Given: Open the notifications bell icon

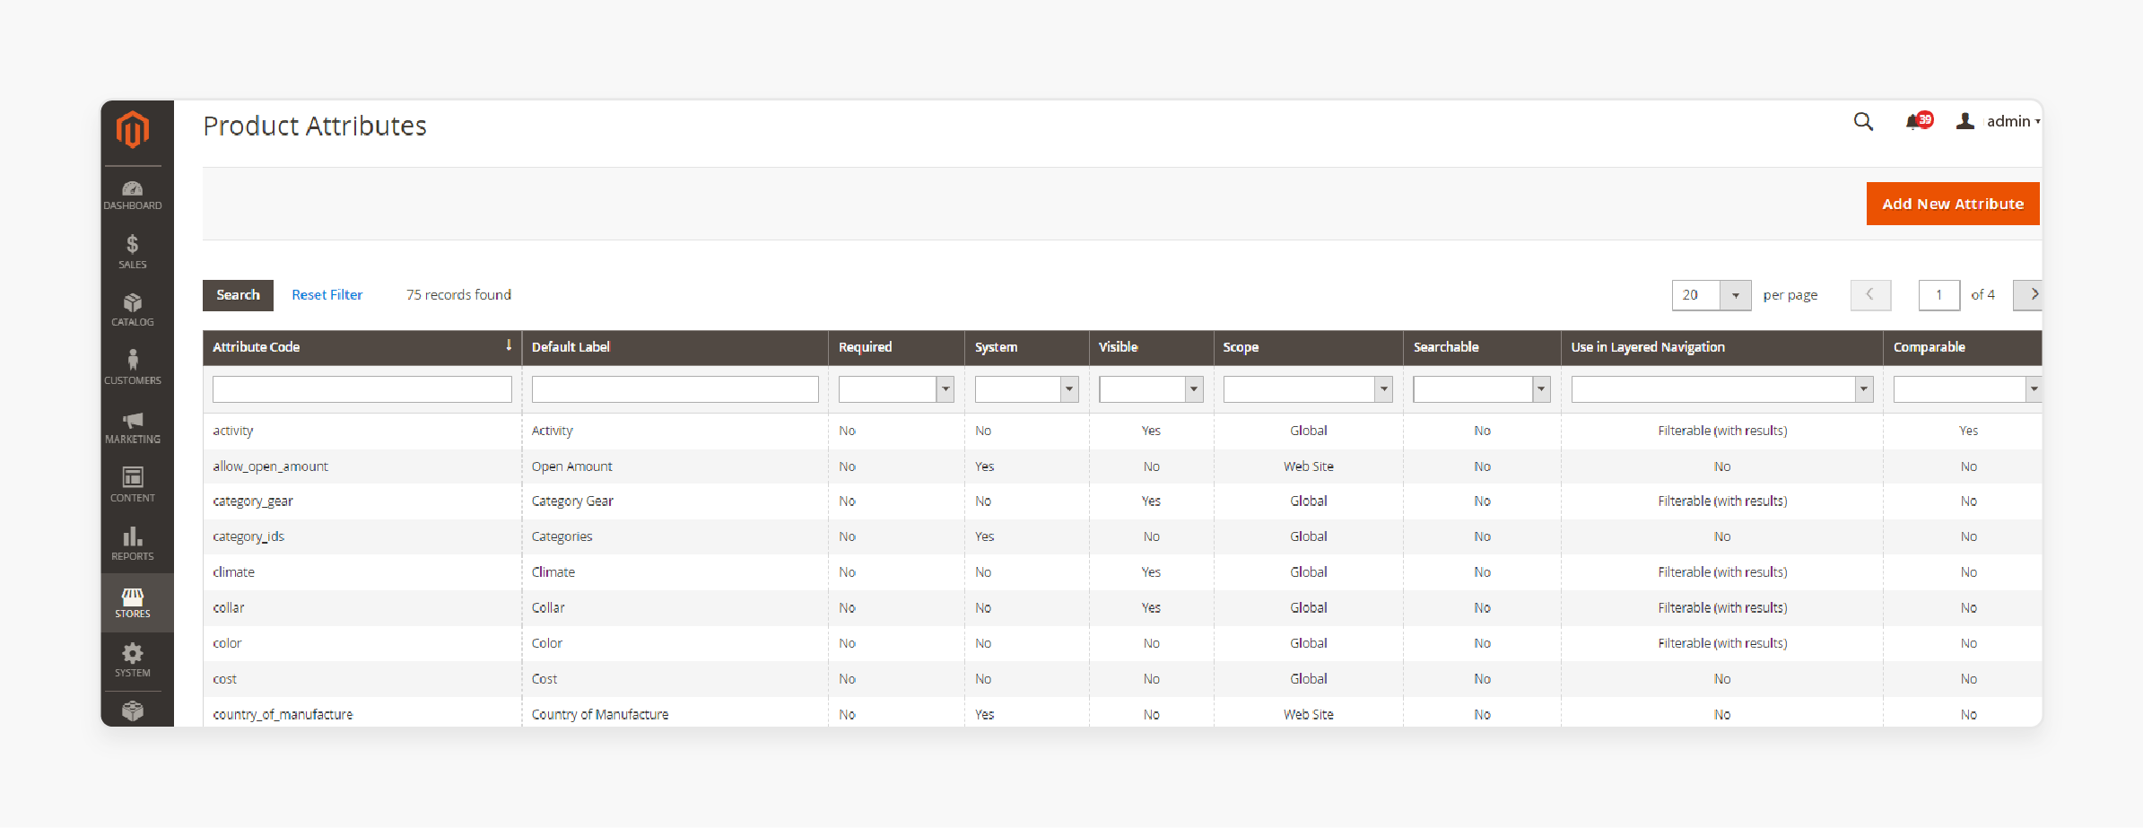Looking at the screenshot, I should [x=1918, y=121].
